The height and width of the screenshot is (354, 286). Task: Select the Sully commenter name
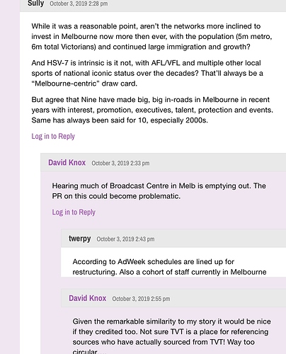coord(36,4)
